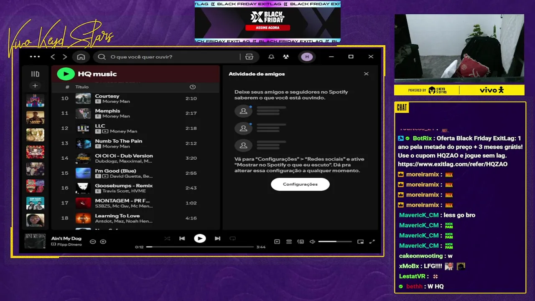This screenshot has width=535, height=301.
Task: Collapse Your Library sidebar icon
Action: (x=35, y=74)
